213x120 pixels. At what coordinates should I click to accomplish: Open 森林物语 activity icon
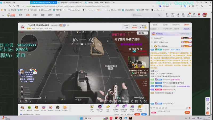29,109
